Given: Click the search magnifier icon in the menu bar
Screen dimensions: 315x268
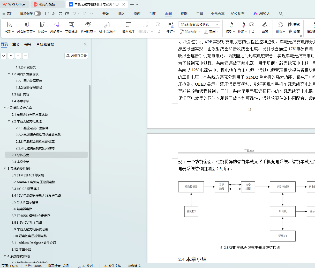Looking at the screenshot, I should tap(281, 14).
